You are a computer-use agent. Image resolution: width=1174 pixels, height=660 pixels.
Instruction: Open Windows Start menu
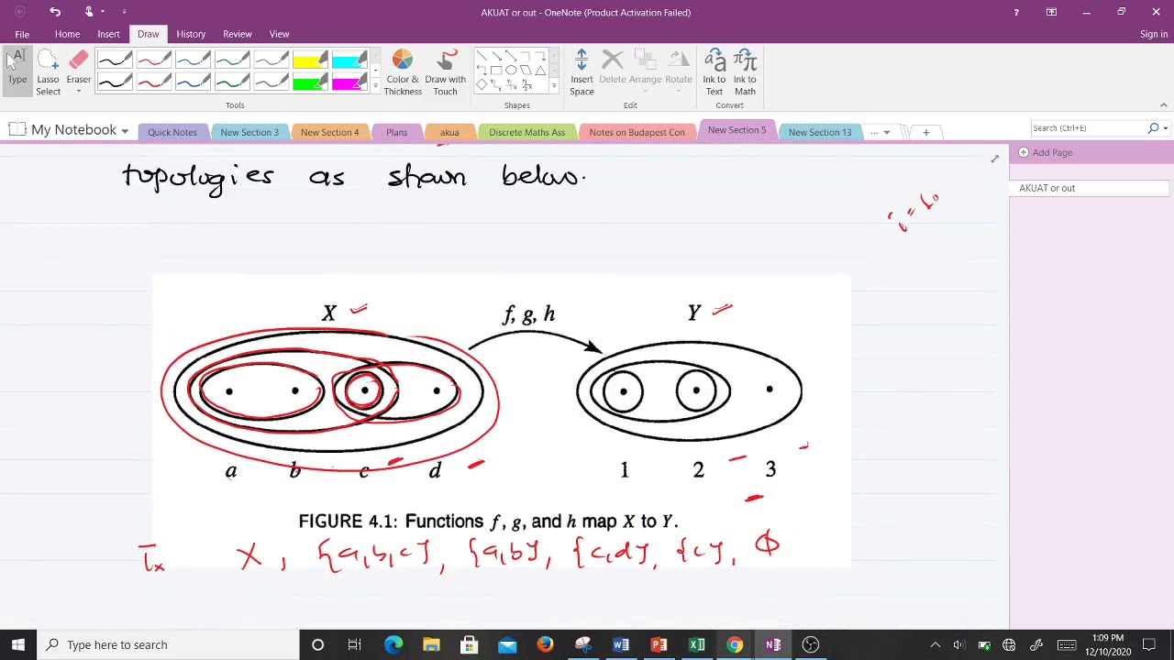pyautogui.click(x=18, y=644)
